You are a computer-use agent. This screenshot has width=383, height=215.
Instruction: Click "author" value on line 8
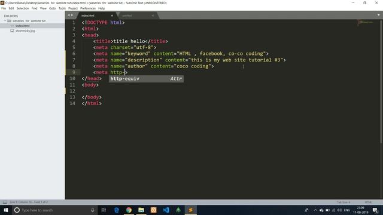coord(136,66)
